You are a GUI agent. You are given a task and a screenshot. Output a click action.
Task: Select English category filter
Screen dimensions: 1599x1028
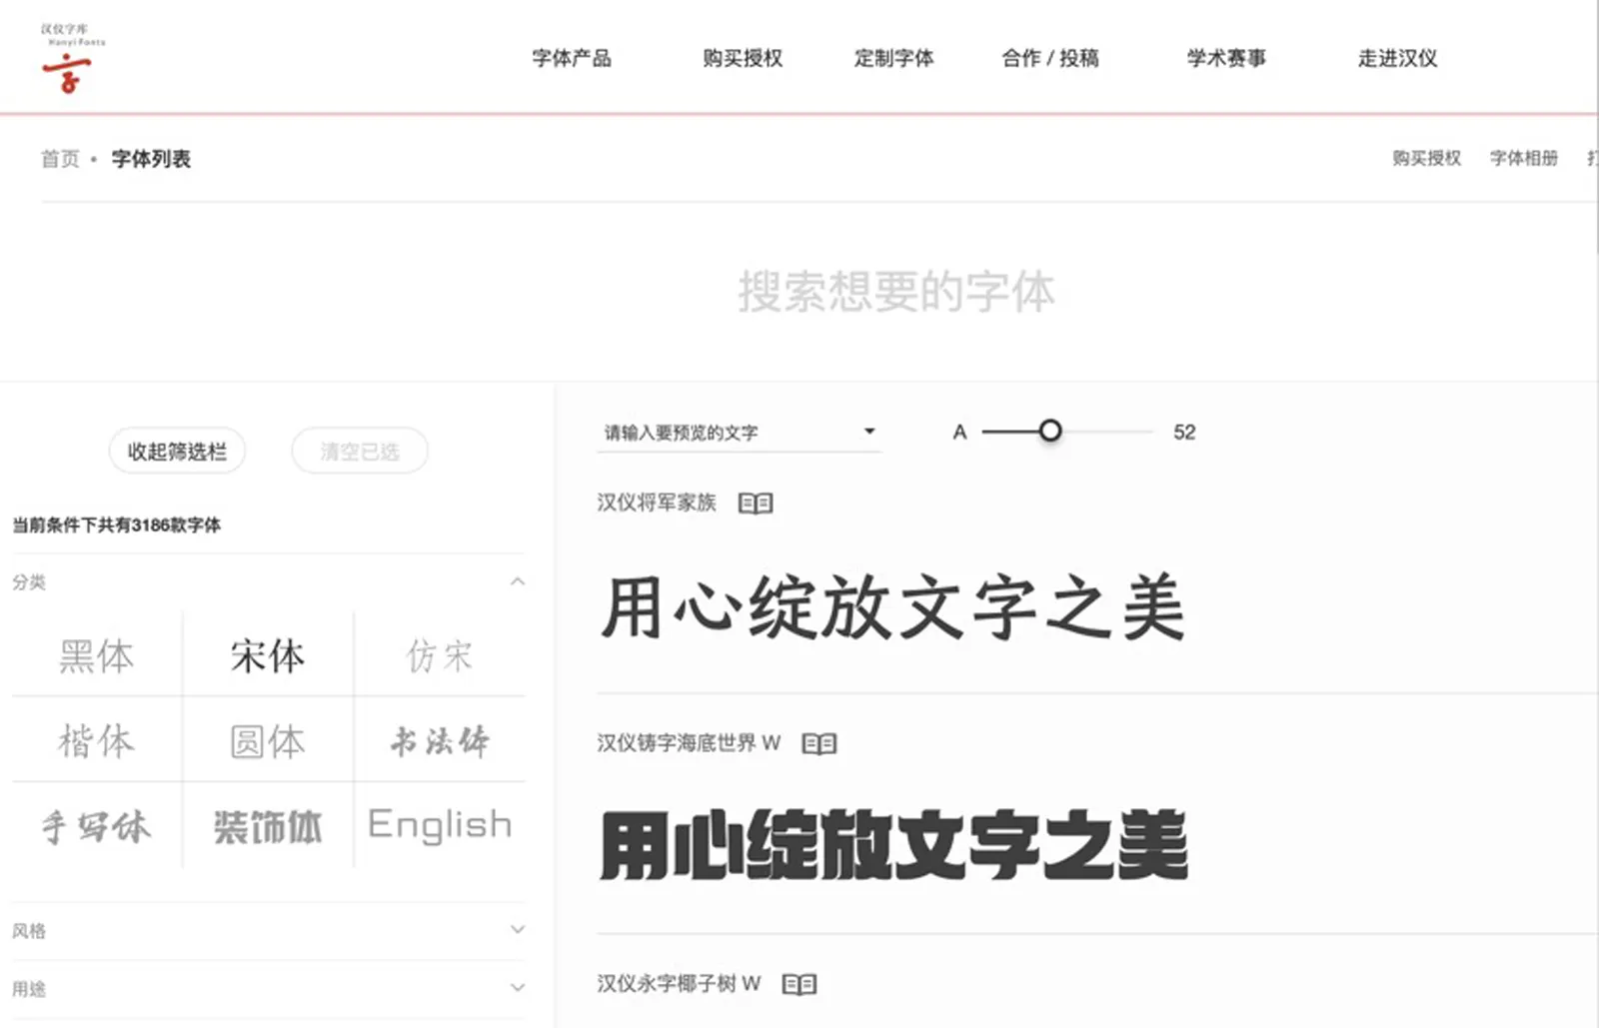pos(440,824)
